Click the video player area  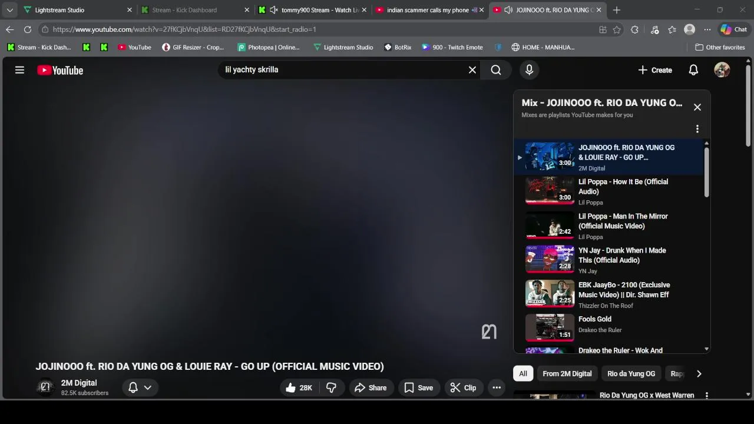click(256, 218)
